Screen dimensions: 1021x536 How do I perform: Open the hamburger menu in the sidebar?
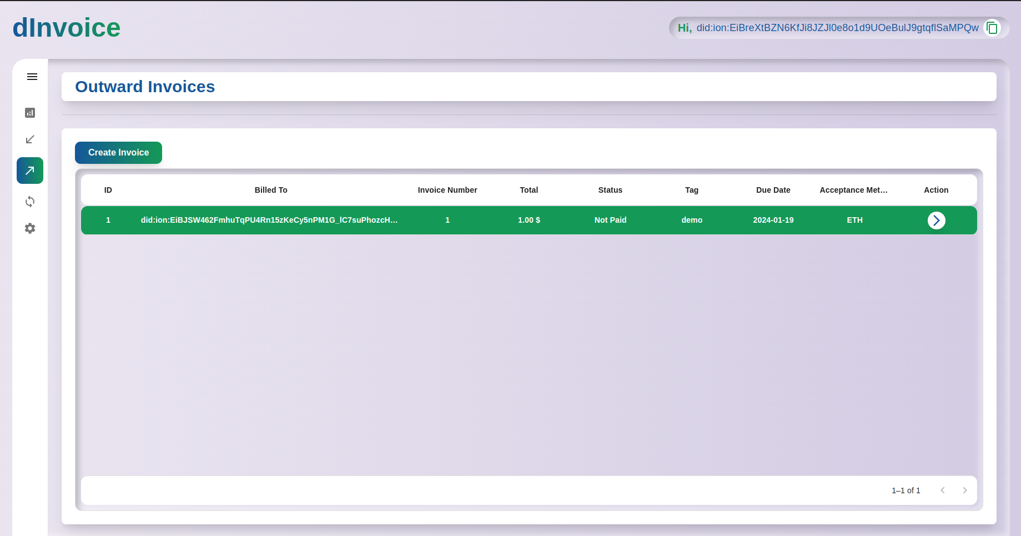tap(32, 77)
